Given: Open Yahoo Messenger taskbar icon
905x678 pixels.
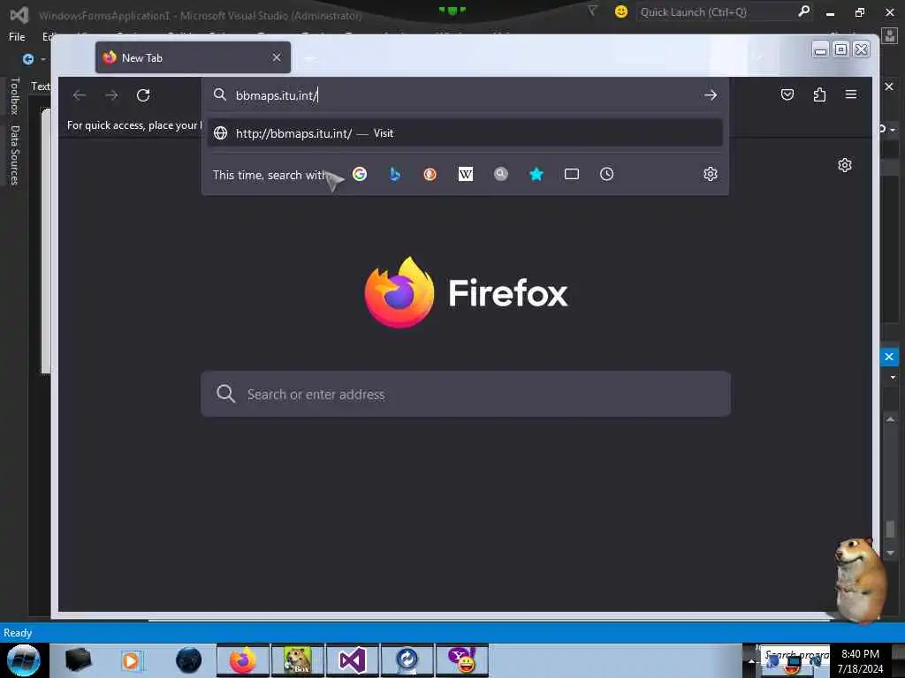Looking at the screenshot, I should (x=461, y=660).
